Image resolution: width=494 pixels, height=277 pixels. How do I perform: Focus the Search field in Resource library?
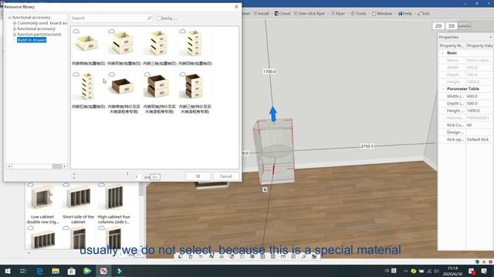[x=109, y=18]
